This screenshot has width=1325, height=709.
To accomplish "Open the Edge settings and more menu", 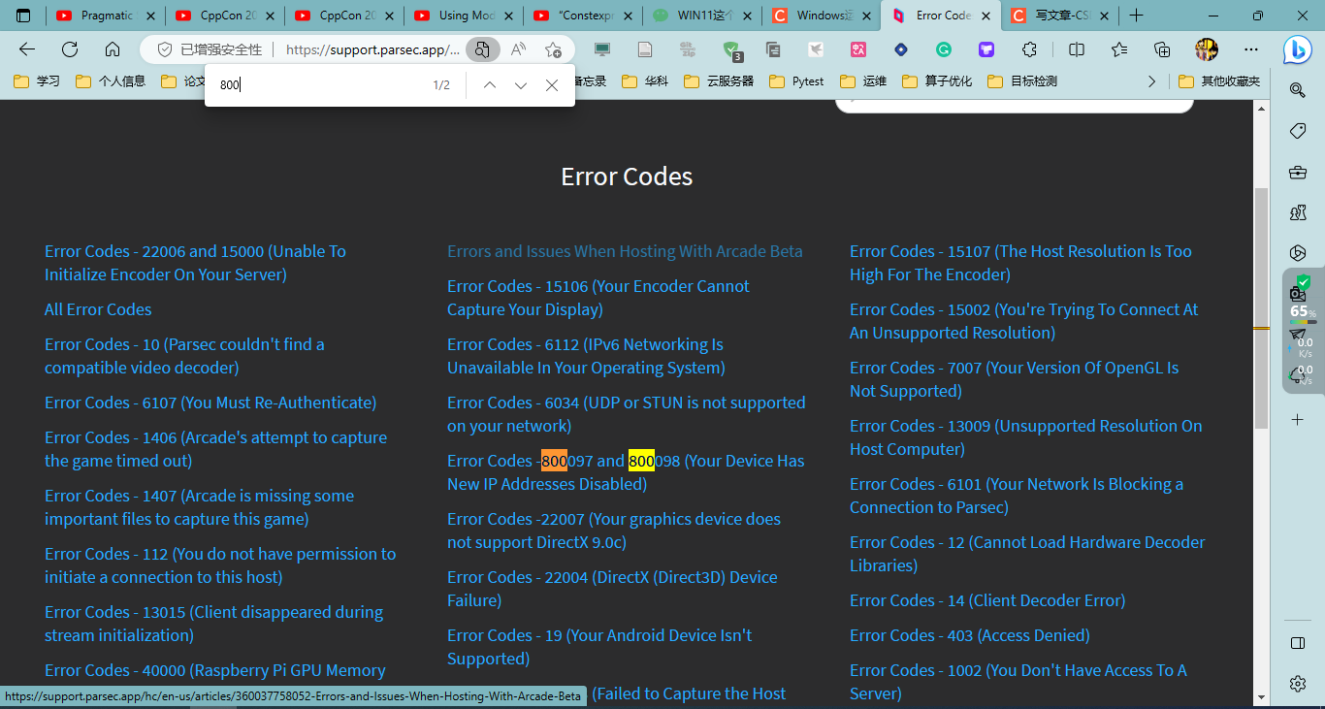I will 1249,49.
